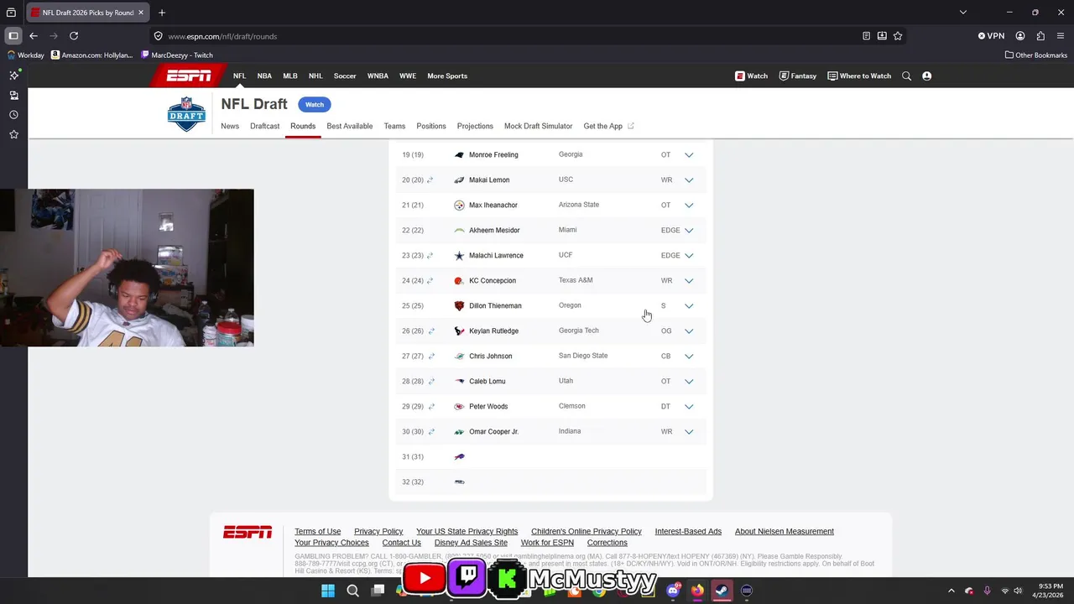This screenshot has width=1074, height=604.
Task: Open a new browser tab with plus
Action: (162, 13)
